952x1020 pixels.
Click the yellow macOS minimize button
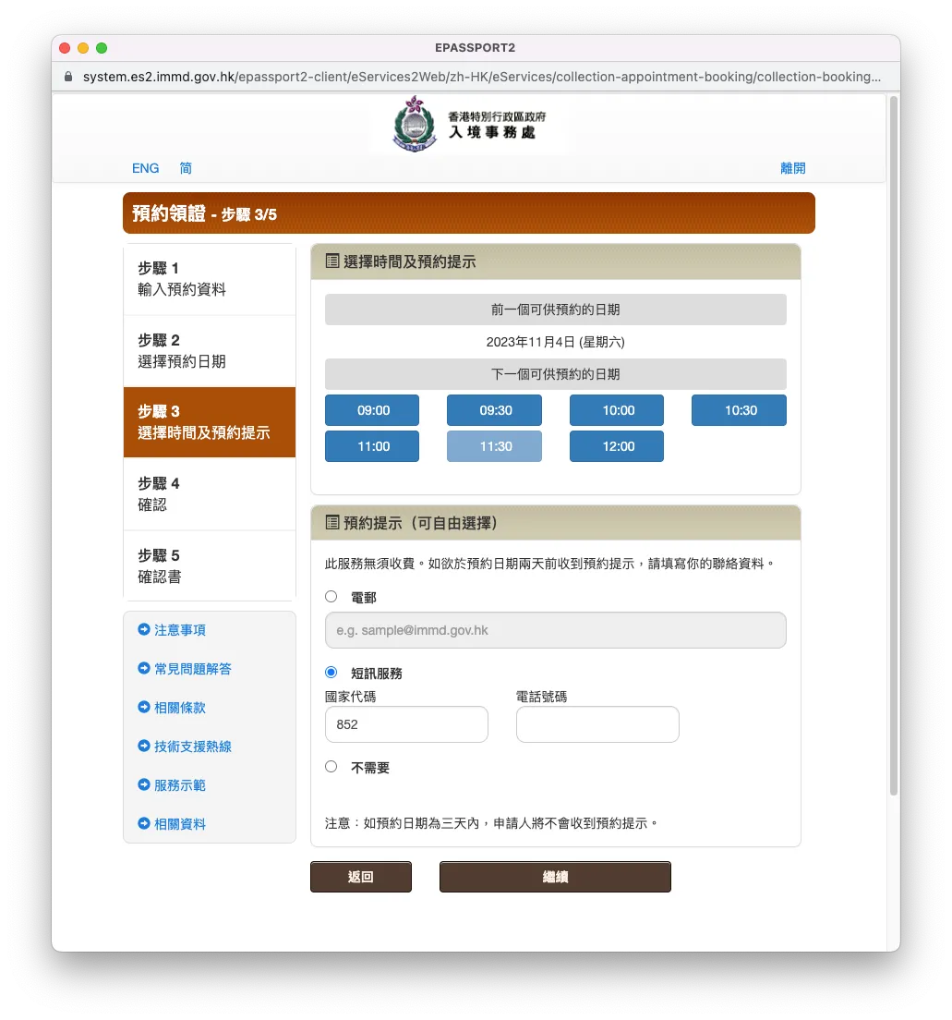click(83, 47)
